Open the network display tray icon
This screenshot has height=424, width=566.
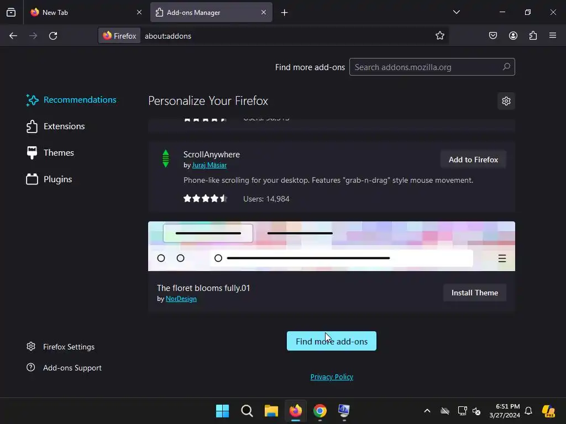point(462,411)
